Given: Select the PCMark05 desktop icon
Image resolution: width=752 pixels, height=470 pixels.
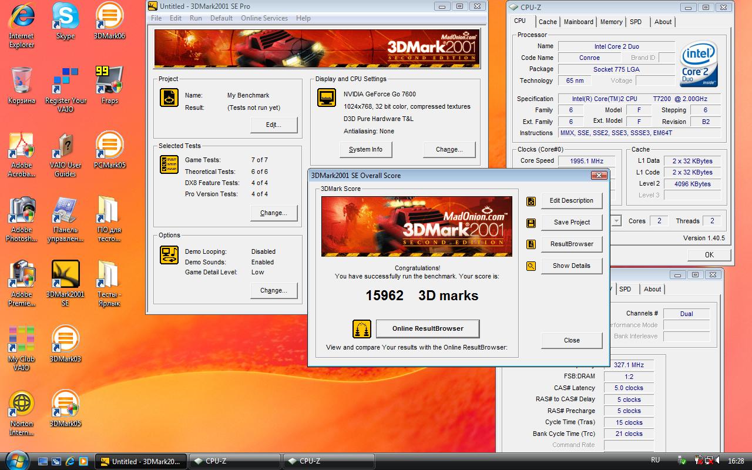Looking at the screenshot, I should [x=109, y=150].
